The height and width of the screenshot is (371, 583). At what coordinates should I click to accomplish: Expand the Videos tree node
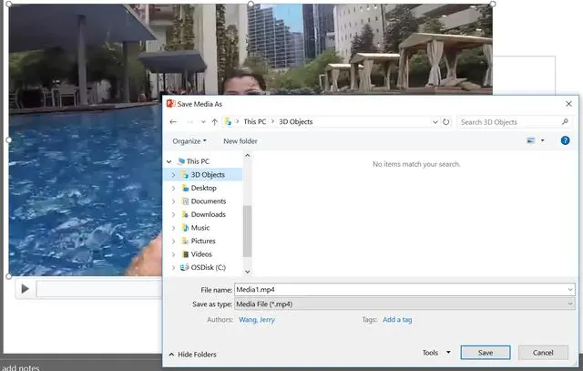point(173,254)
